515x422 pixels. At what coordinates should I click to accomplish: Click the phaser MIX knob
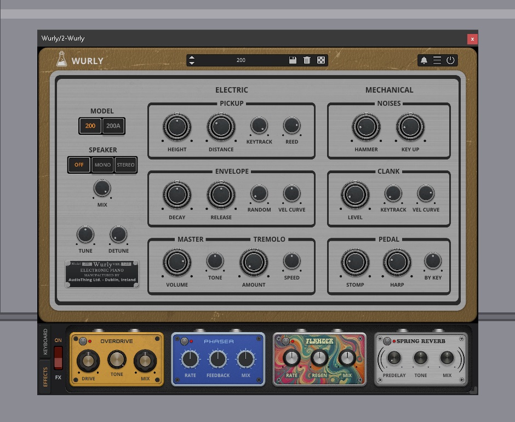click(x=245, y=359)
